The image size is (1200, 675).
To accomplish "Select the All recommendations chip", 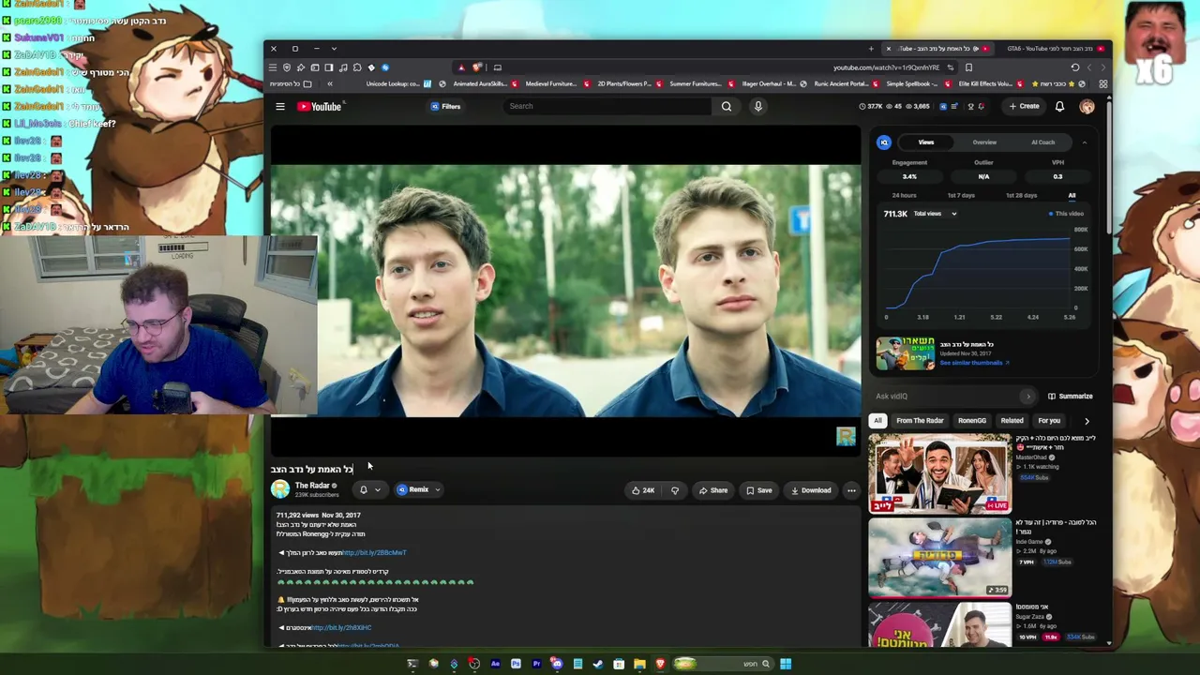I will (x=877, y=421).
